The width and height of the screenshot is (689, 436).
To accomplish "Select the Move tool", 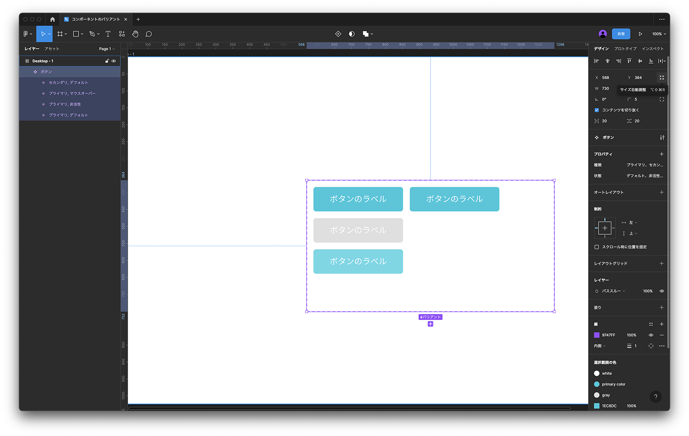I will (43, 34).
